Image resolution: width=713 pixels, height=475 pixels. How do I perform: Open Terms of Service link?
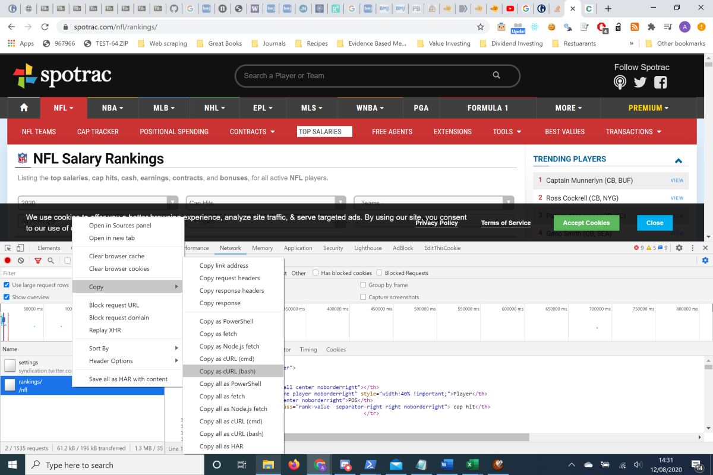[506, 223]
